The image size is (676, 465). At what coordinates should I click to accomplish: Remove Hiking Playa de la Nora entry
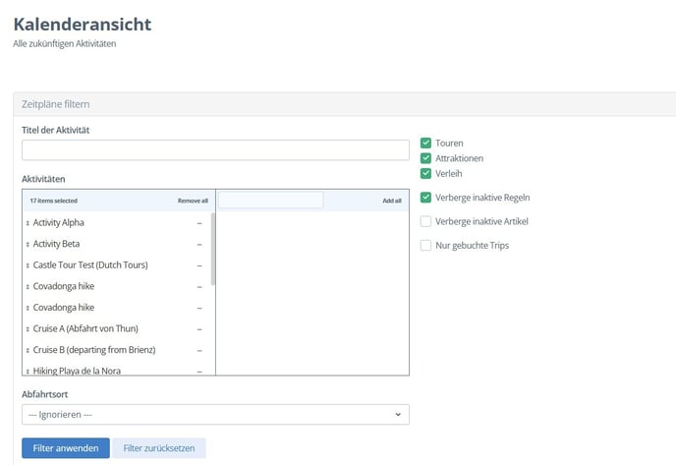(199, 371)
